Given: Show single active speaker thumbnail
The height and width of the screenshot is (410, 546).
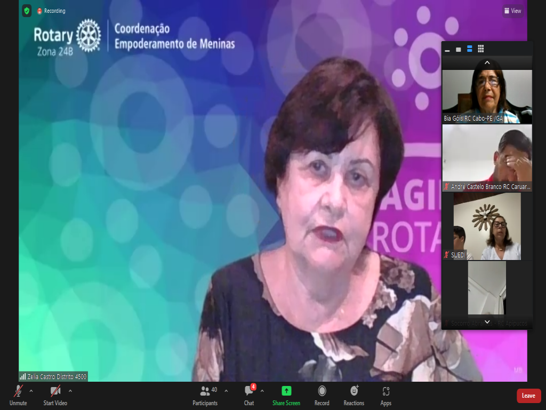Looking at the screenshot, I should pos(458,50).
